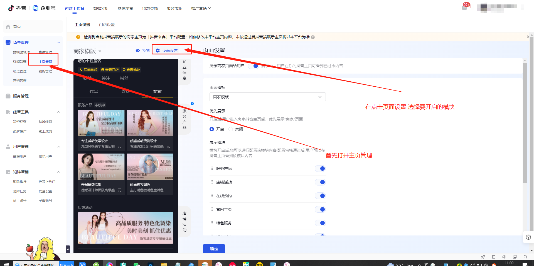Toggle the 服务产品 module switch
The height and width of the screenshot is (266, 534).
[x=320, y=169]
